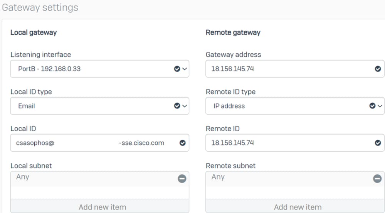Select the Any entry in Local subnet
This screenshot has height=213, width=385.
pyautogui.click(x=100, y=179)
